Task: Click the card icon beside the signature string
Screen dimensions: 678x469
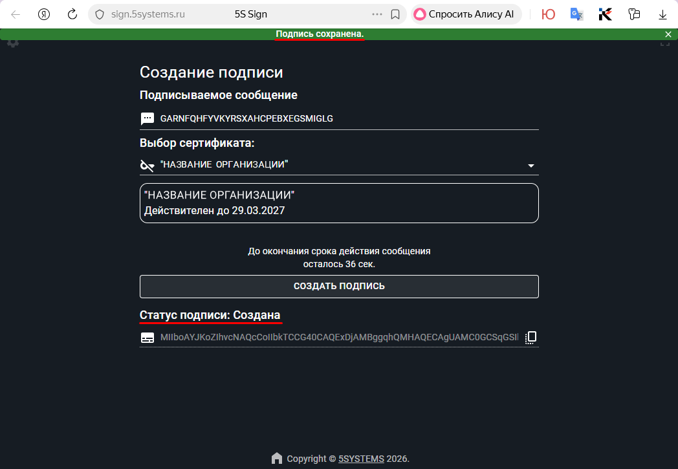Action: 148,336
